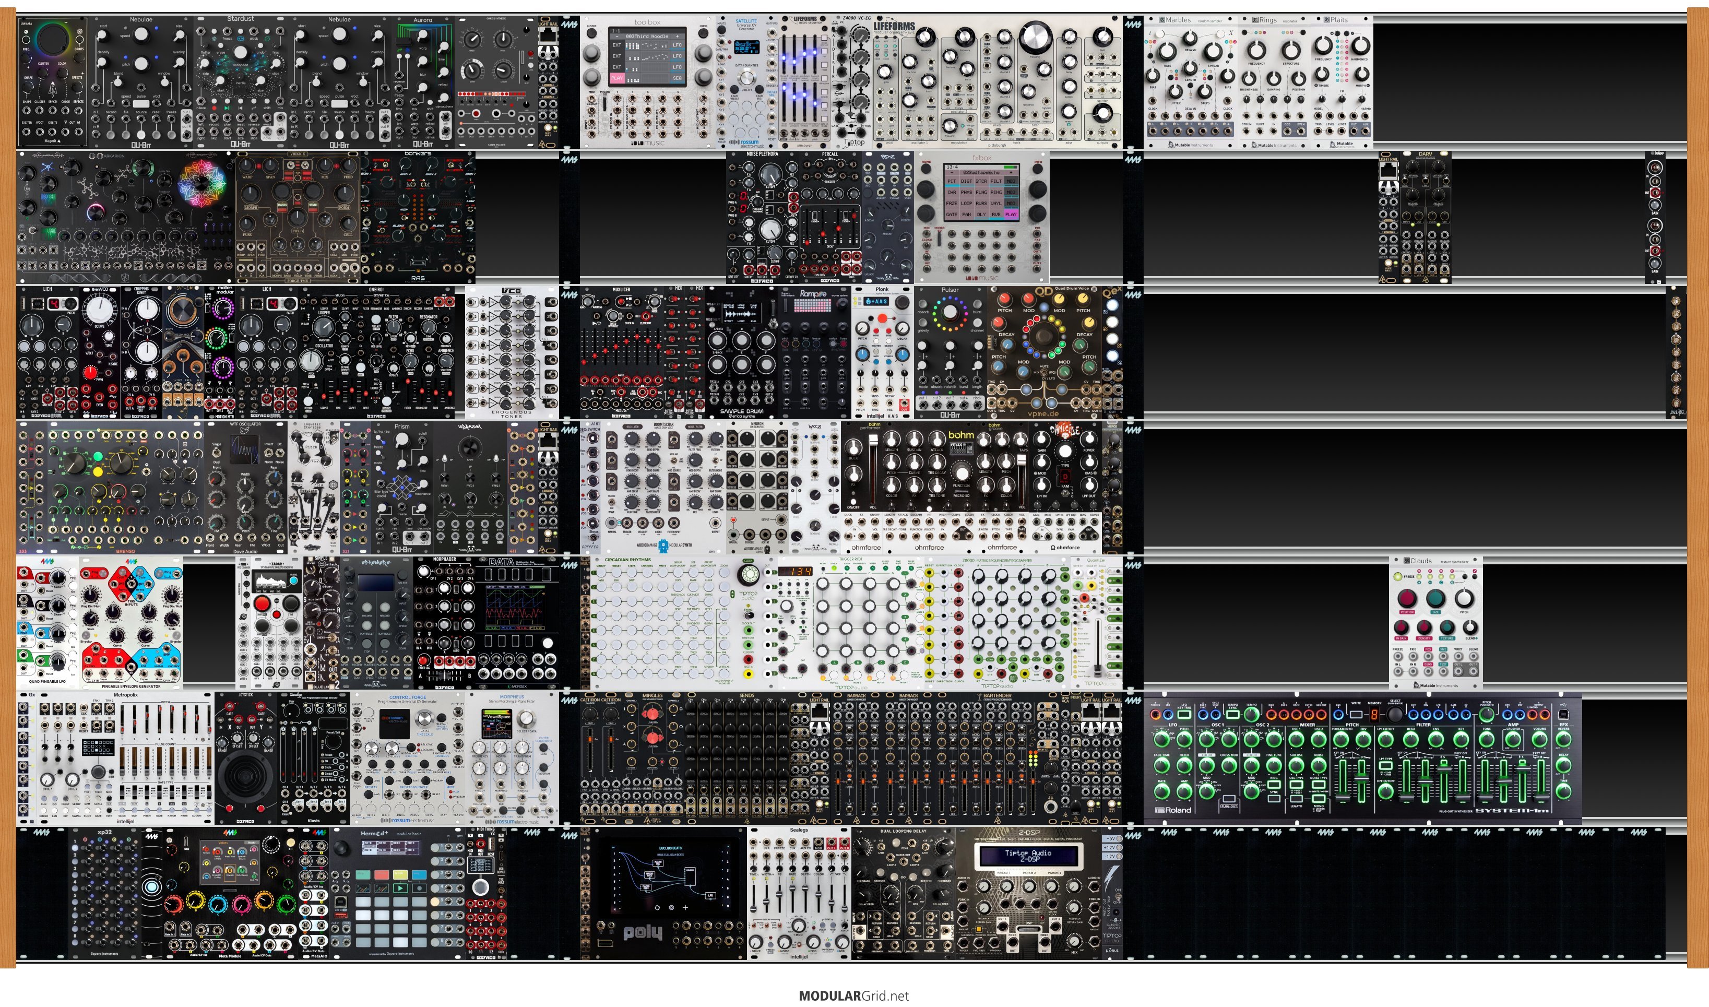Open the Qu-Bit Stardust module

241,81
